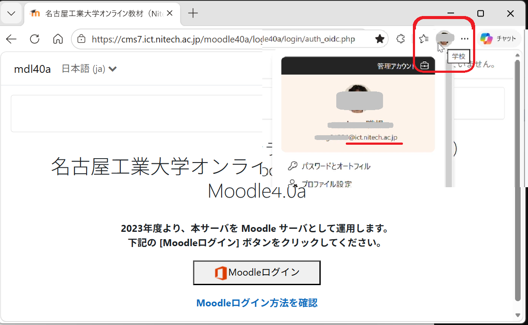Minimize the browser window
Screen dimensions: 528x325
[x=451, y=13]
